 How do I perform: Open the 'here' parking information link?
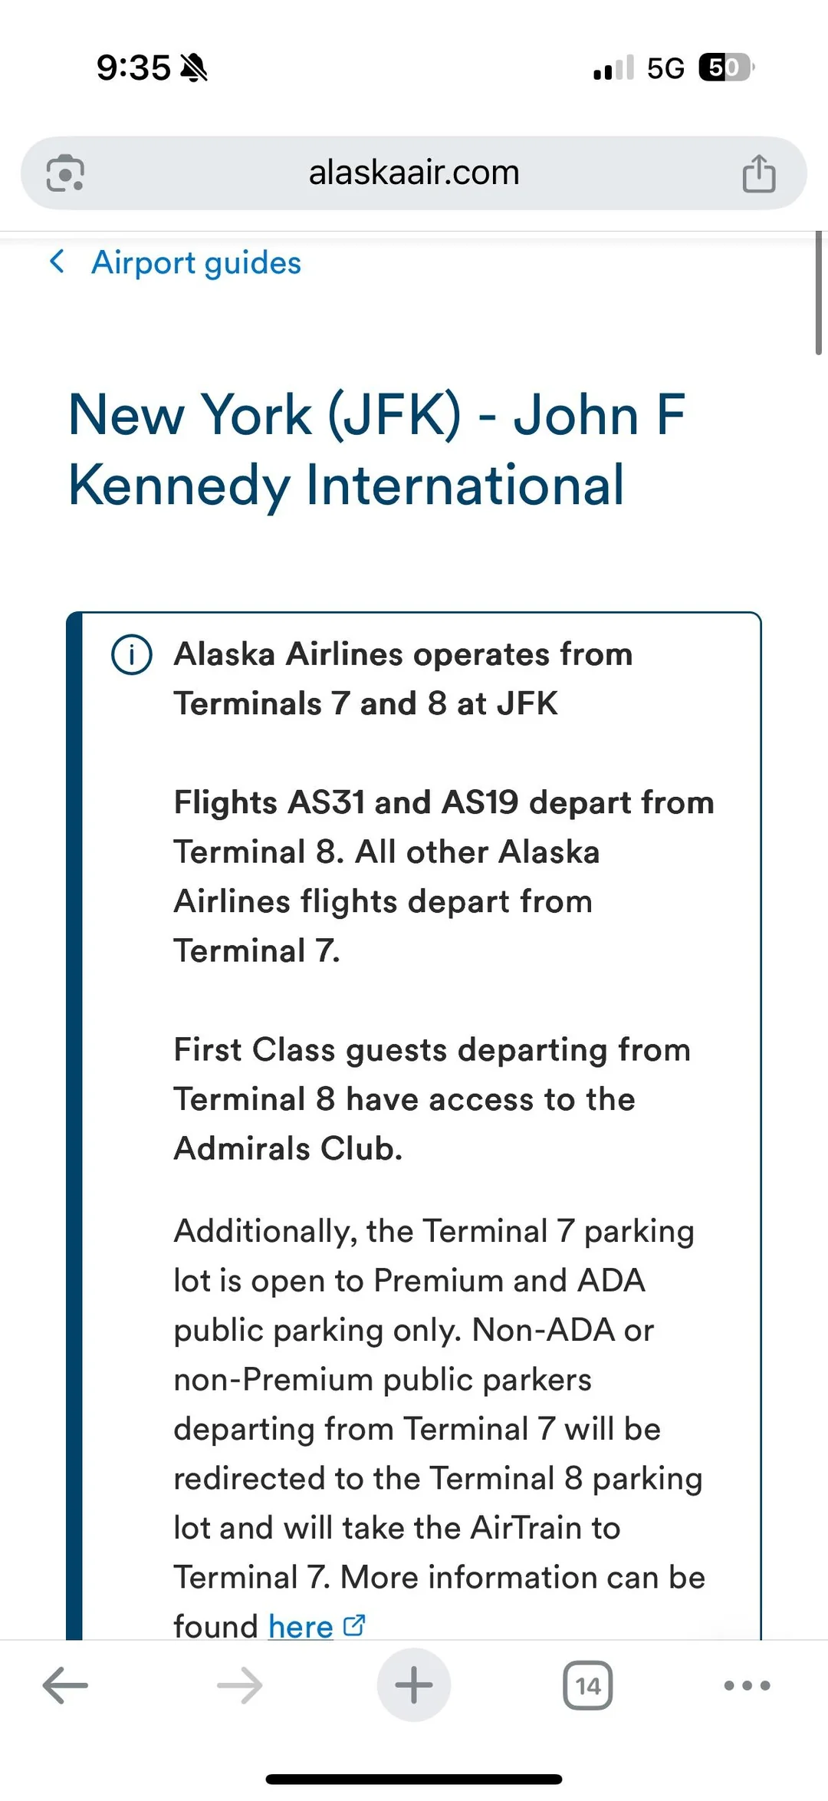tap(301, 1626)
